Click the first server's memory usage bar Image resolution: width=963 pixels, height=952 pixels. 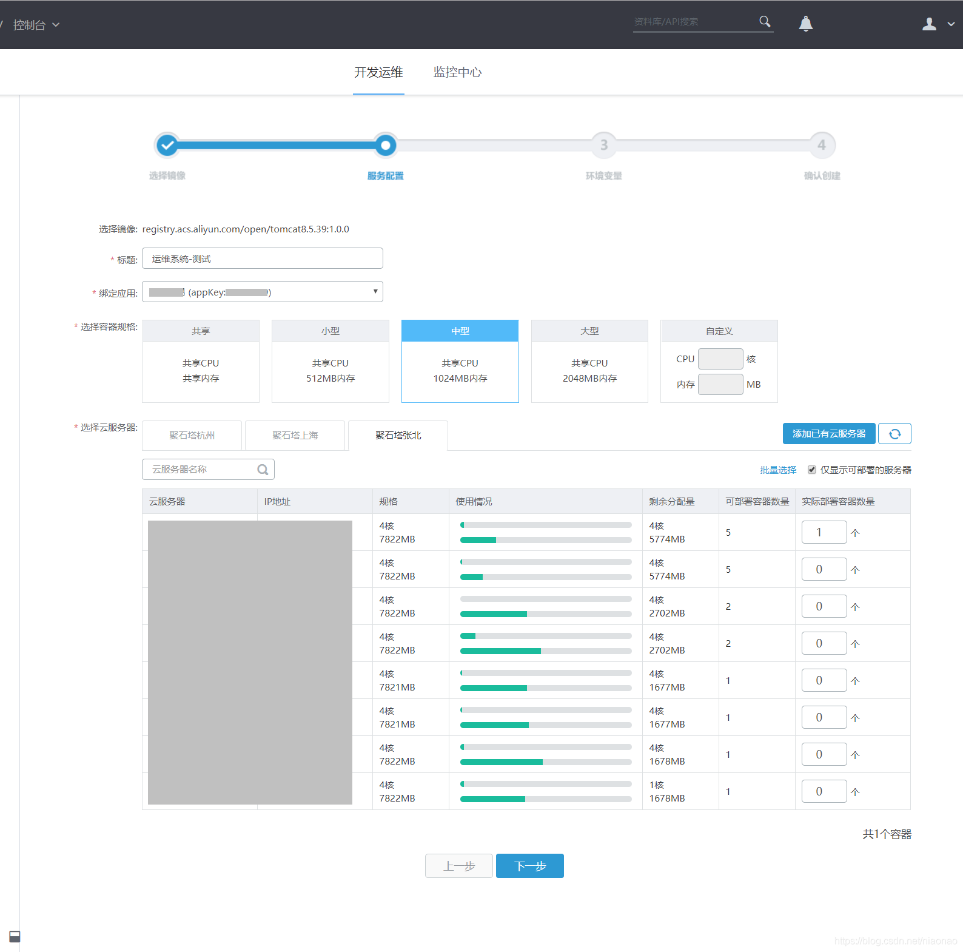(x=546, y=539)
